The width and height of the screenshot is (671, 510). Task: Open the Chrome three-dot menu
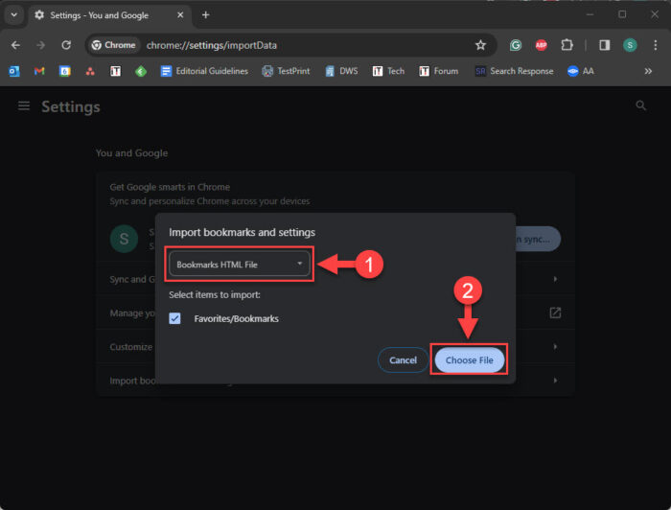point(655,45)
